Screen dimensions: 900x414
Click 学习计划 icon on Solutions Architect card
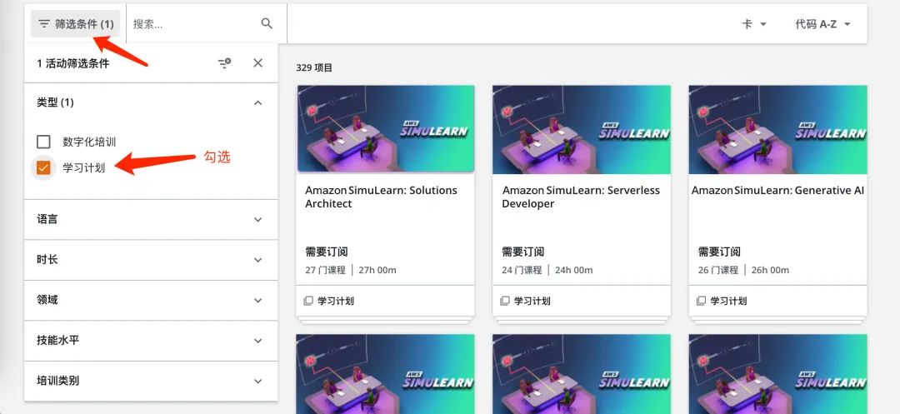click(x=308, y=301)
